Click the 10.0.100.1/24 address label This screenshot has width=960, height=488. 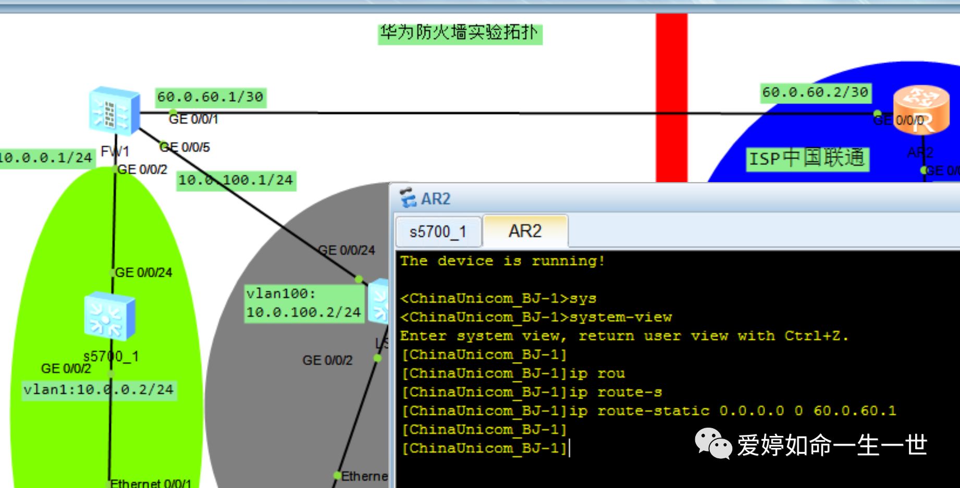(236, 181)
